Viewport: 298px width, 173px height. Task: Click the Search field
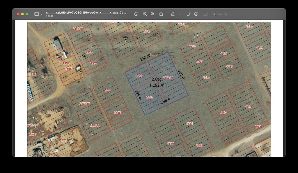click(x=249, y=14)
